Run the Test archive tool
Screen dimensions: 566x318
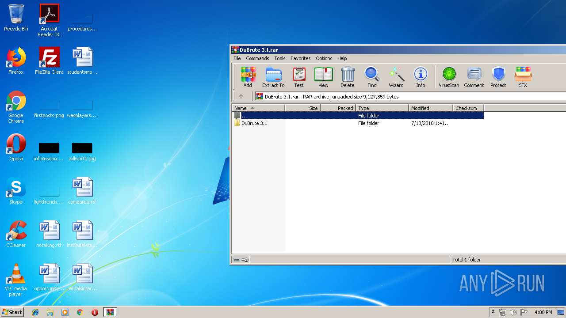pyautogui.click(x=299, y=77)
